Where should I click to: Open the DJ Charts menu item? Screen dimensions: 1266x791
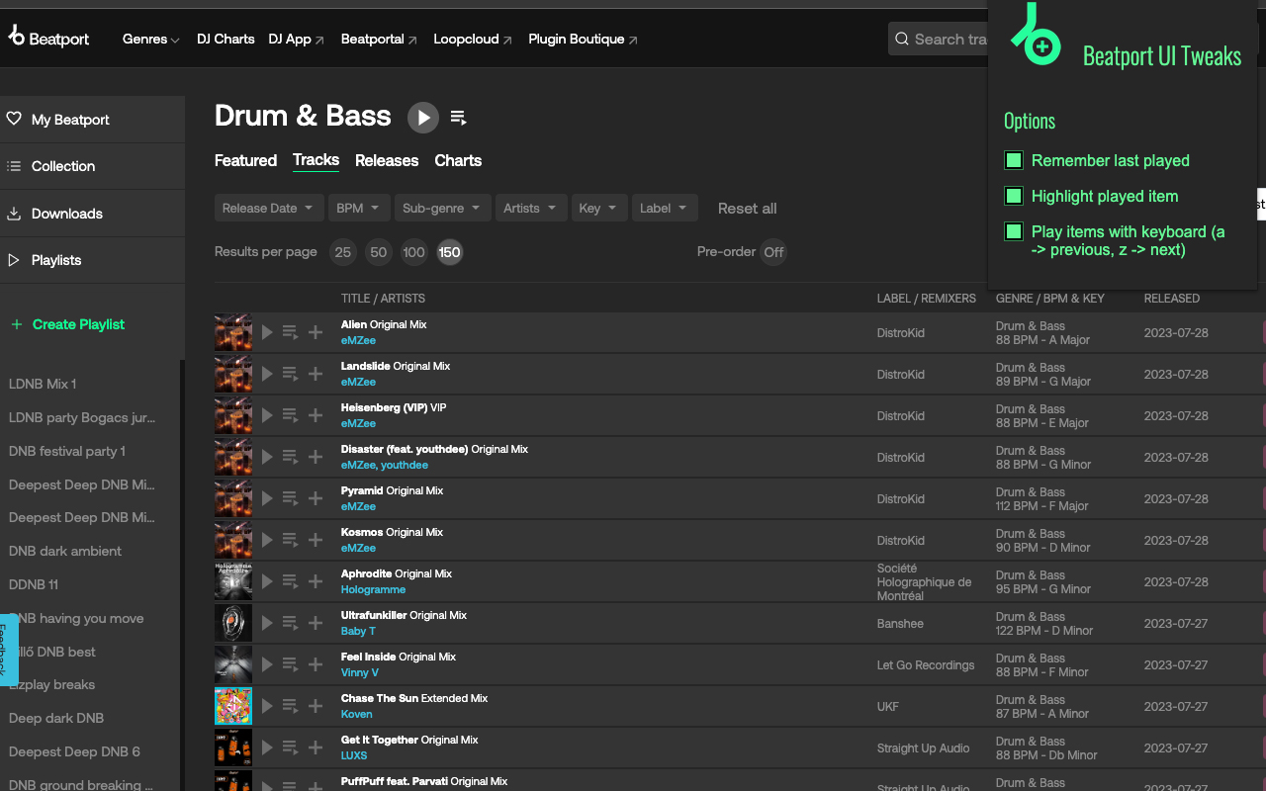point(226,39)
